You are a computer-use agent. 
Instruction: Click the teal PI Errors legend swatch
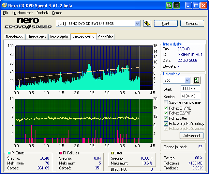[9, 153]
